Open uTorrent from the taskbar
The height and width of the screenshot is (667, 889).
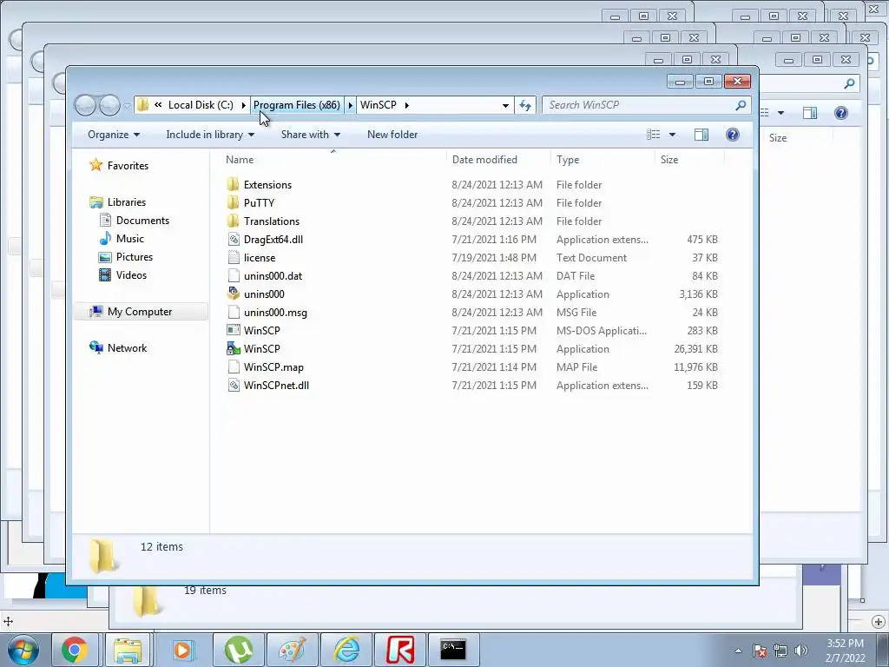pyautogui.click(x=238, y=650)
